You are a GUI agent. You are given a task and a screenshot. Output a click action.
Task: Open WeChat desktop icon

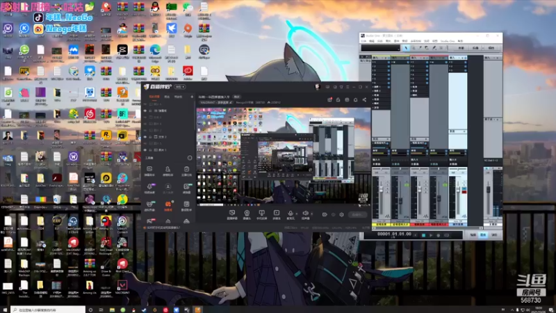(188, 7)
